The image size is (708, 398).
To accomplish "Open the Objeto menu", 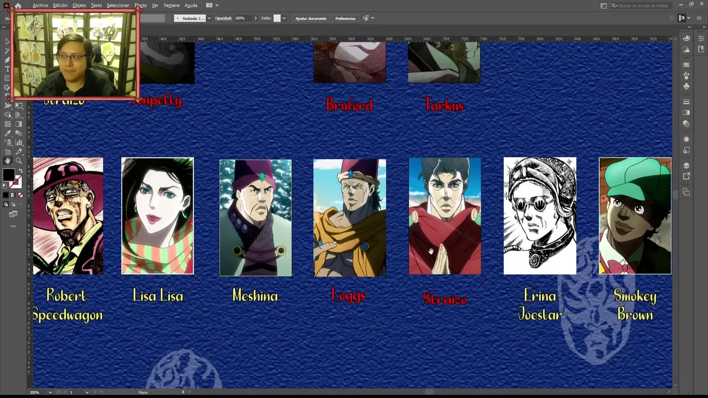I will (x=79, y=5).
